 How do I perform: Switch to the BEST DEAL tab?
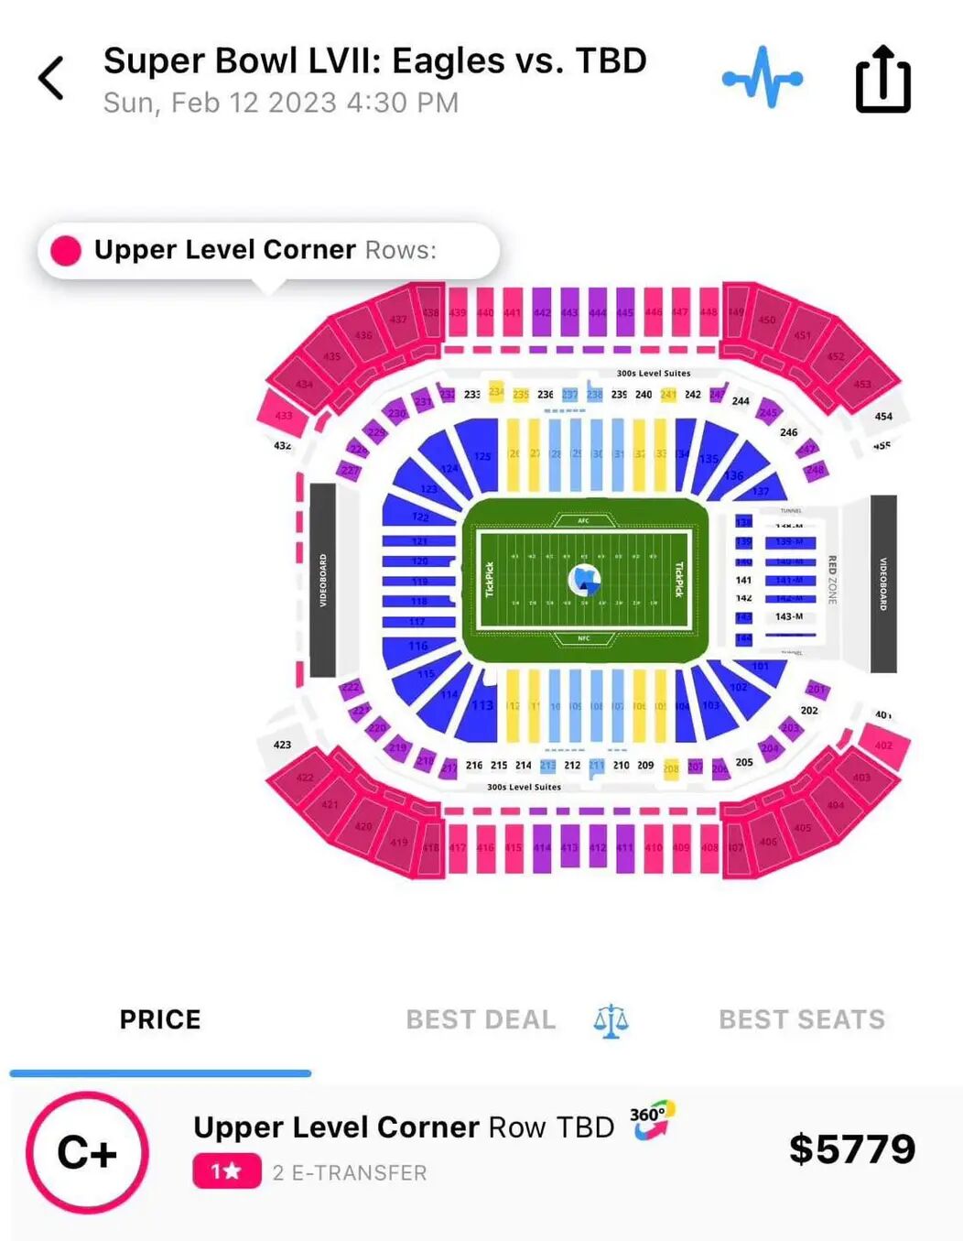coord(481,1019)
